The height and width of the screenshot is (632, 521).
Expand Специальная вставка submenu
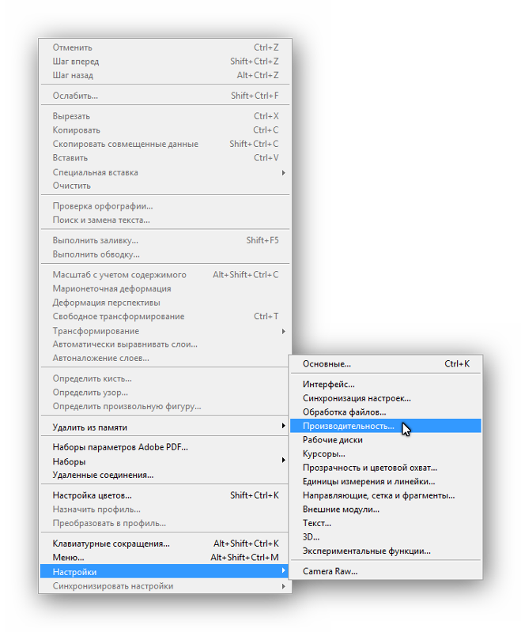tap(164, 172)
